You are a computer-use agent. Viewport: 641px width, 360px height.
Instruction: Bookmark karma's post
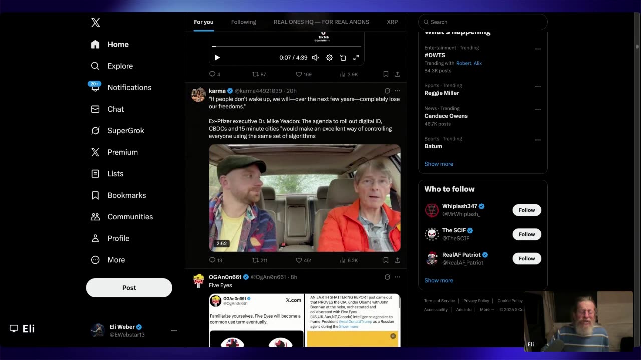pos(386,260)
